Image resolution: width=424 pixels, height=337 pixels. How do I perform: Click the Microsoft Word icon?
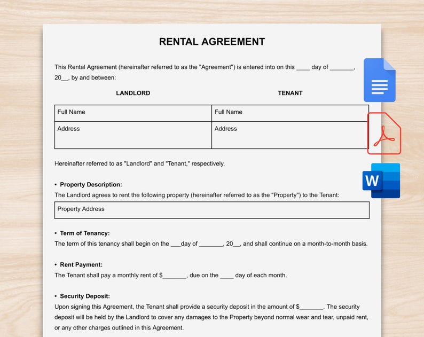click(x=381, y=181)
